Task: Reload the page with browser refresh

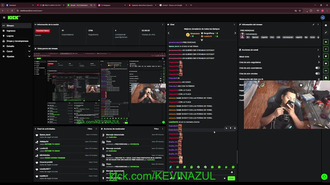Action: click(12, 11)
